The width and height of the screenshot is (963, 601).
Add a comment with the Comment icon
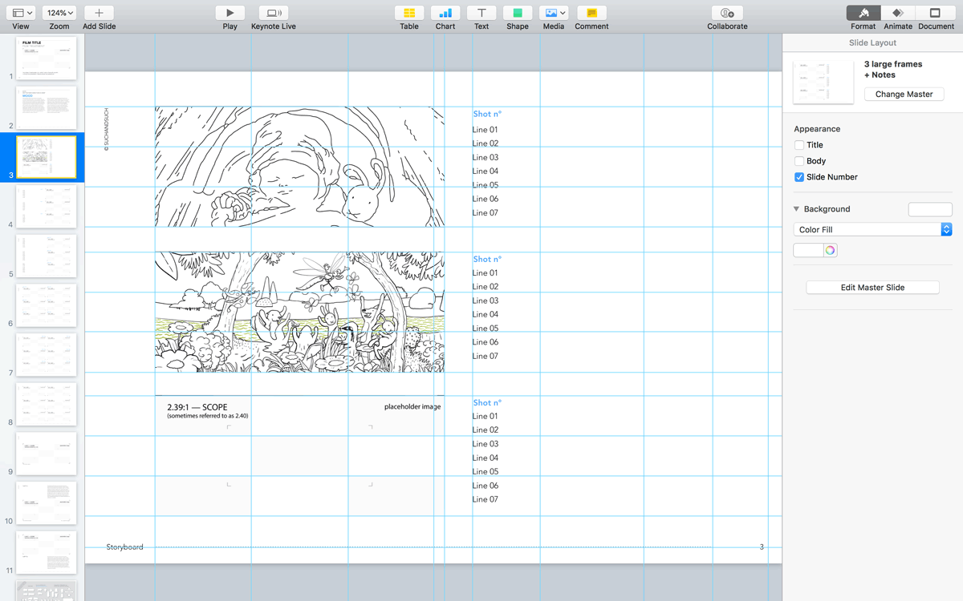591,13
